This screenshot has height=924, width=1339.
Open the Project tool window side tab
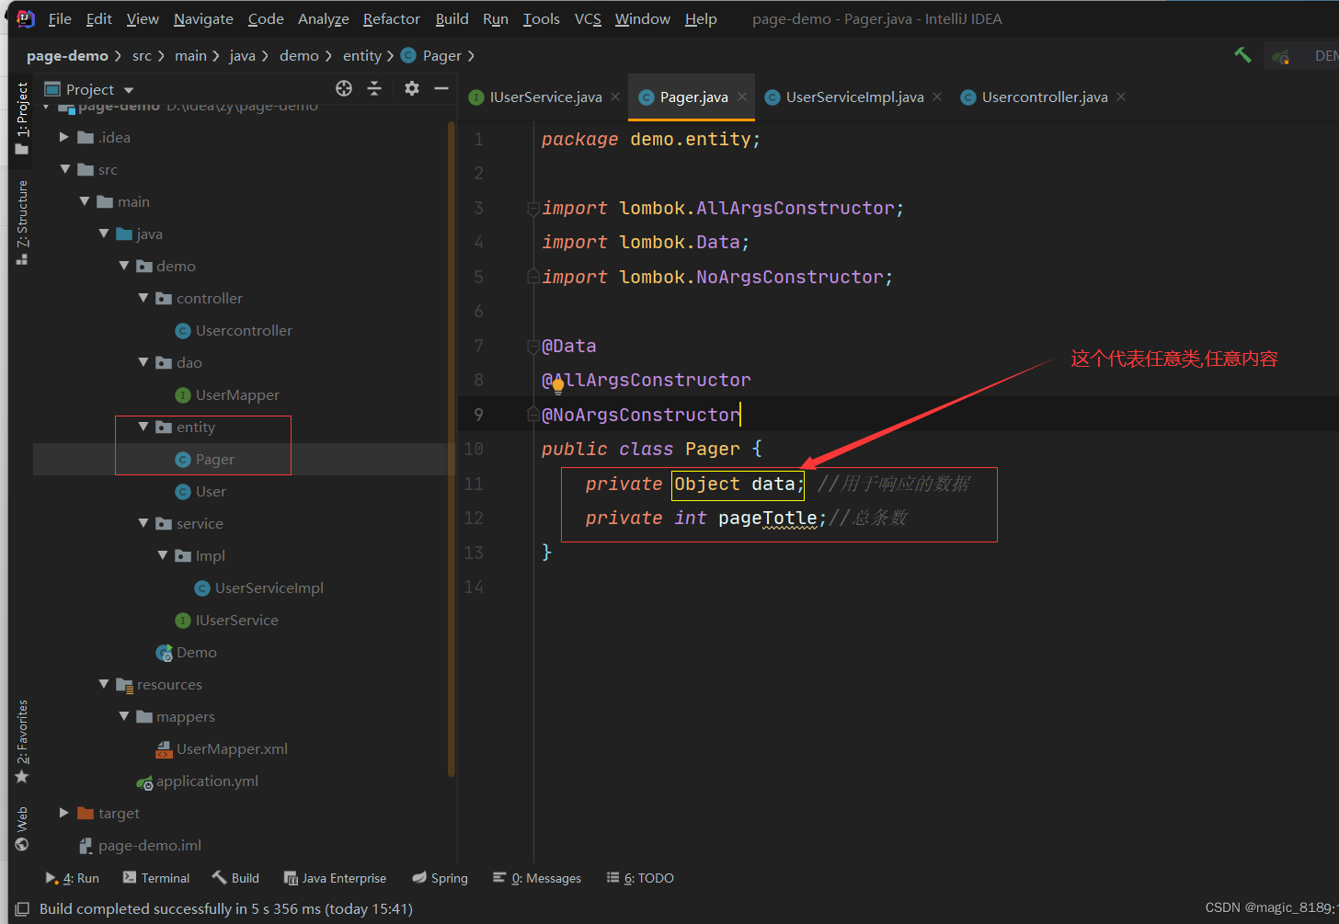tap(22, 118)
